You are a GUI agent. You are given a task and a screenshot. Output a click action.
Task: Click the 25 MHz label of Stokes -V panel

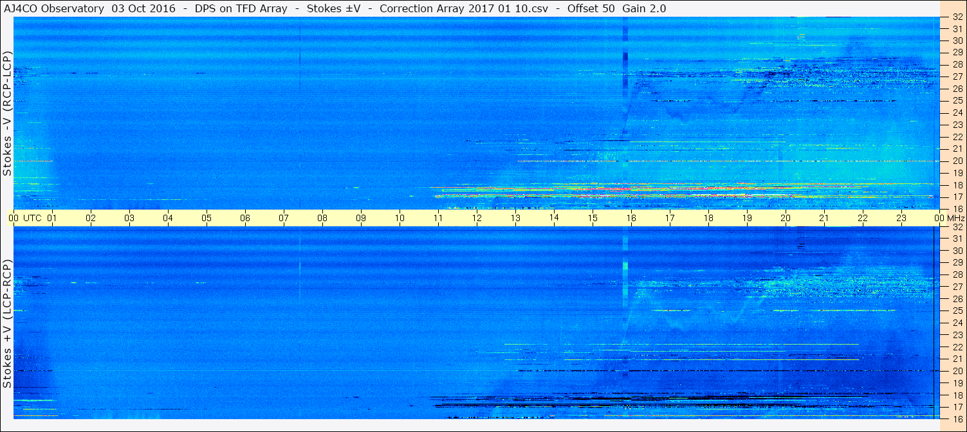click(957, 100)
